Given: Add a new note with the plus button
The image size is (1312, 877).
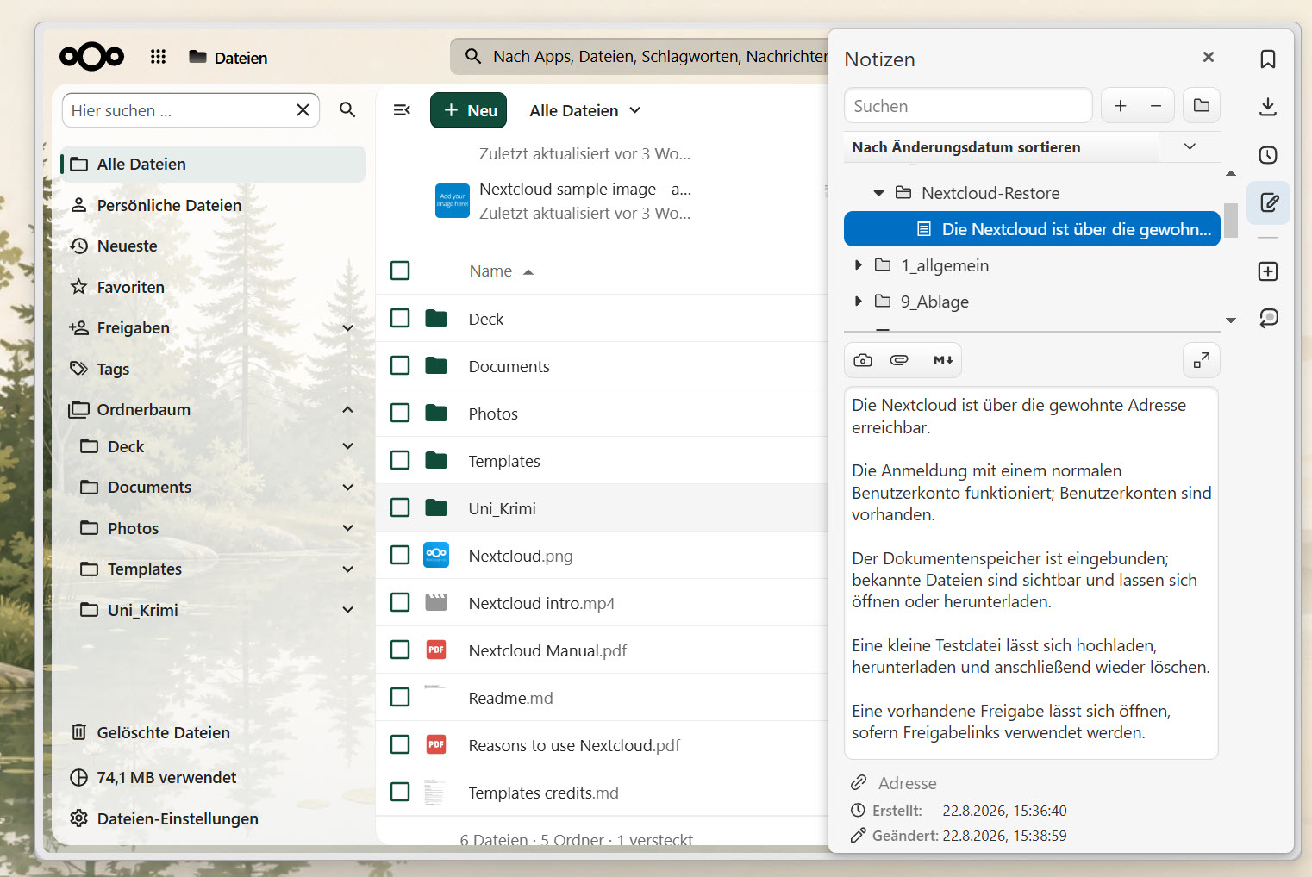Looking at the screenshot, I should (x=1121, y=106).
